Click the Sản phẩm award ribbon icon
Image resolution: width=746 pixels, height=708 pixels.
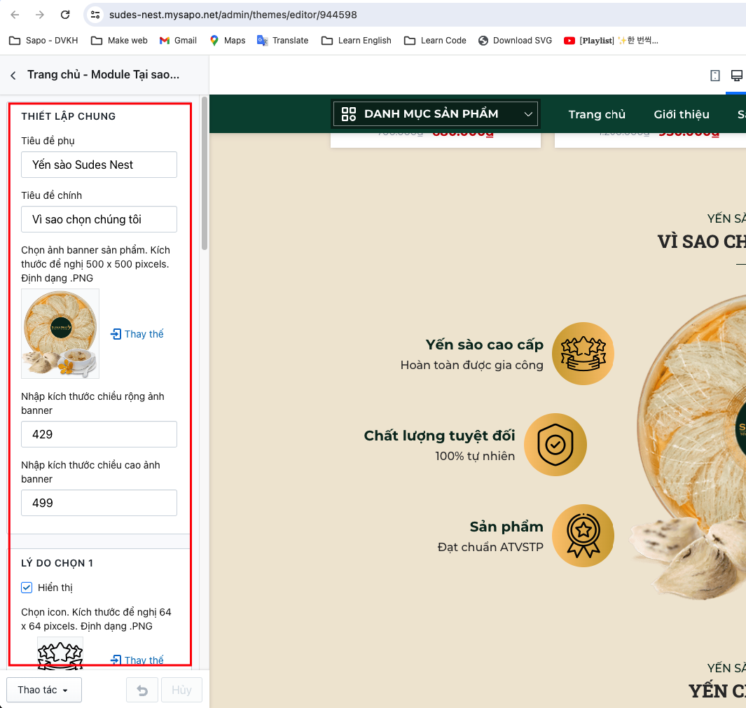[x=583, y=536]
